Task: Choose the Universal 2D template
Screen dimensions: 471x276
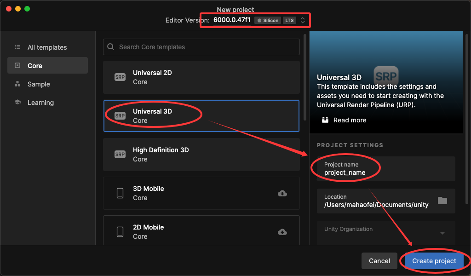Action: [x=201, y=77]
